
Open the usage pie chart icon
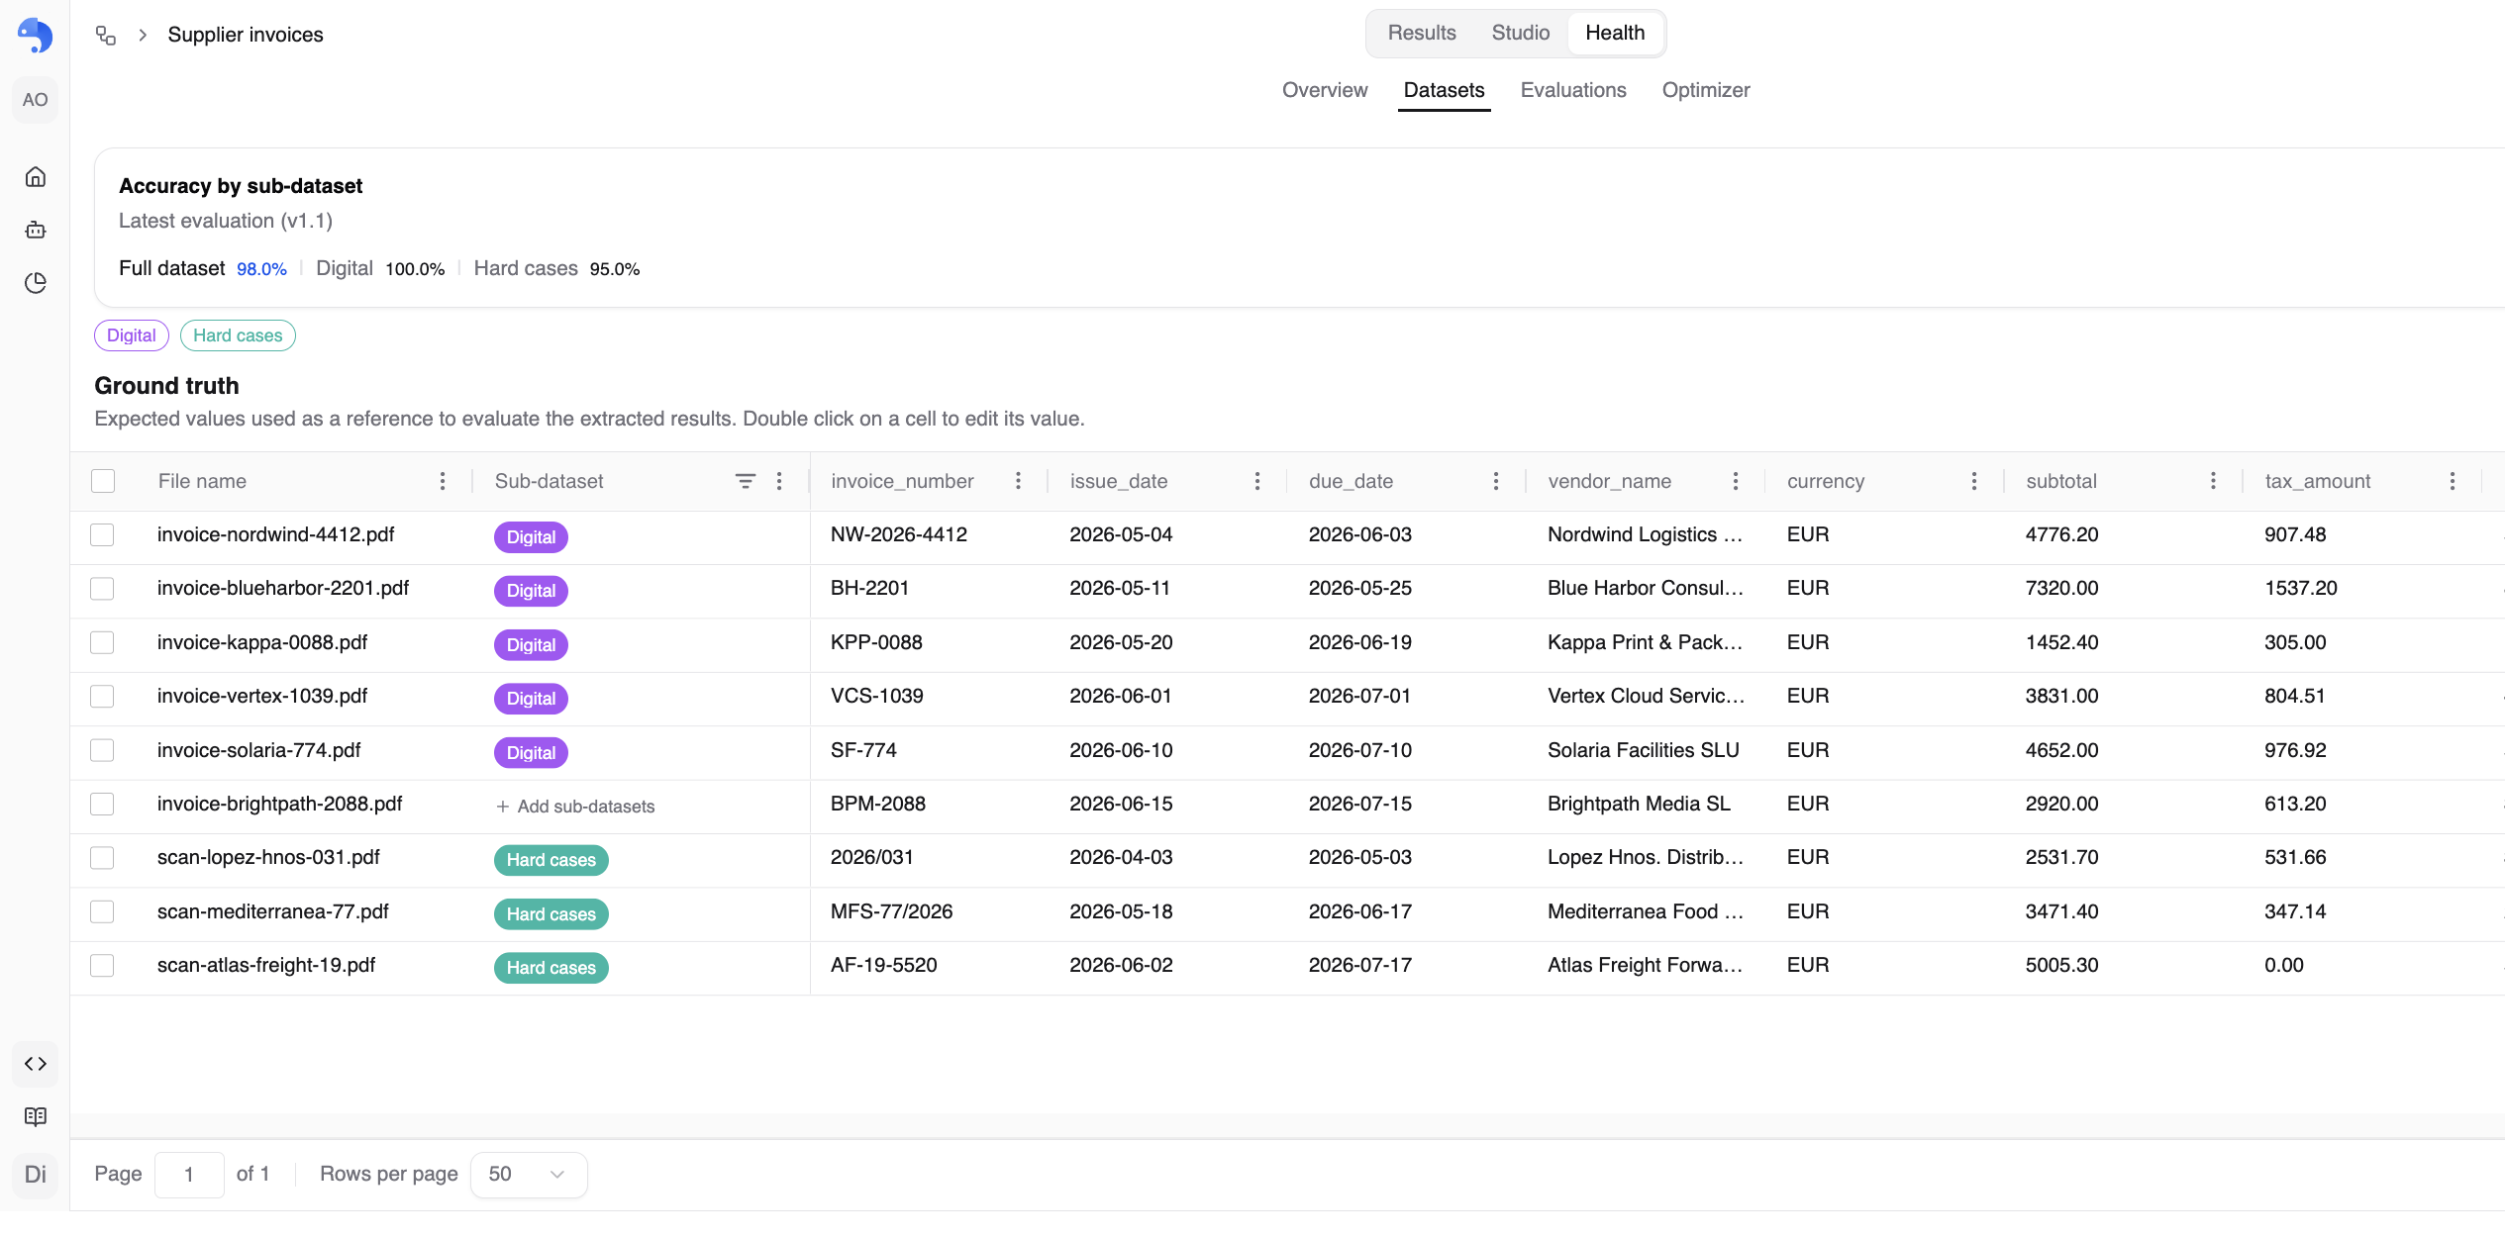coord(36,283)
